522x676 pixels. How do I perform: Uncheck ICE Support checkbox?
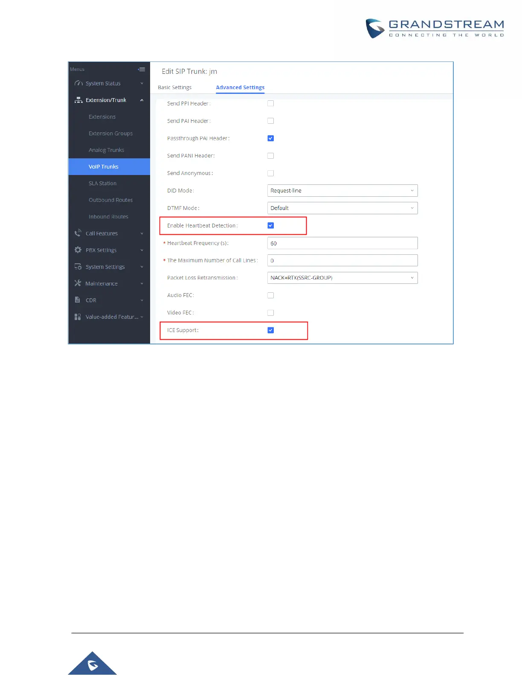pyautogui.click(x=270, y=330)
